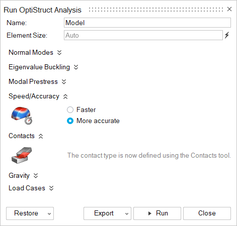Click the dotted drag handle in title bar
This screenshot has width=237, height=226.
click(156, 10)
